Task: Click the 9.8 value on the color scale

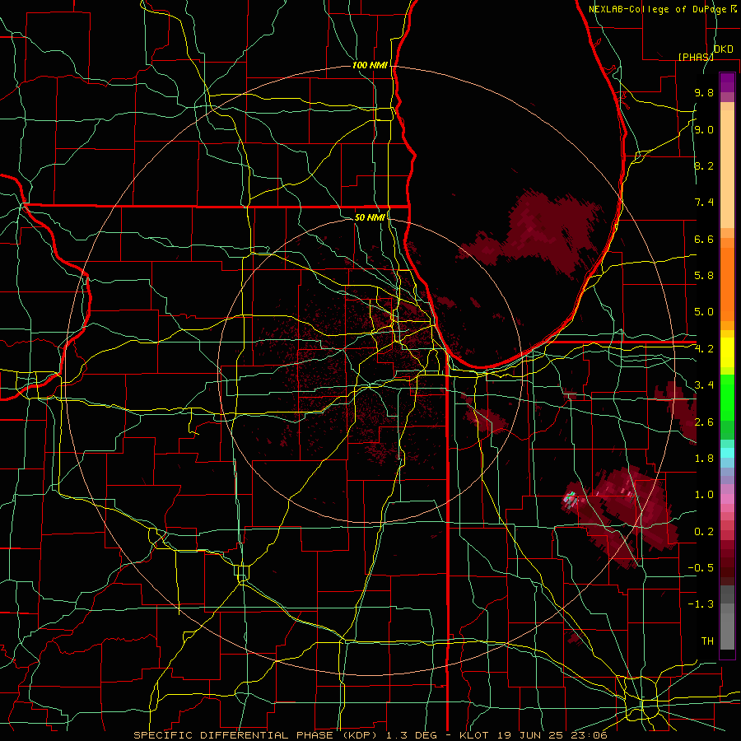Action: pos(704,93)
